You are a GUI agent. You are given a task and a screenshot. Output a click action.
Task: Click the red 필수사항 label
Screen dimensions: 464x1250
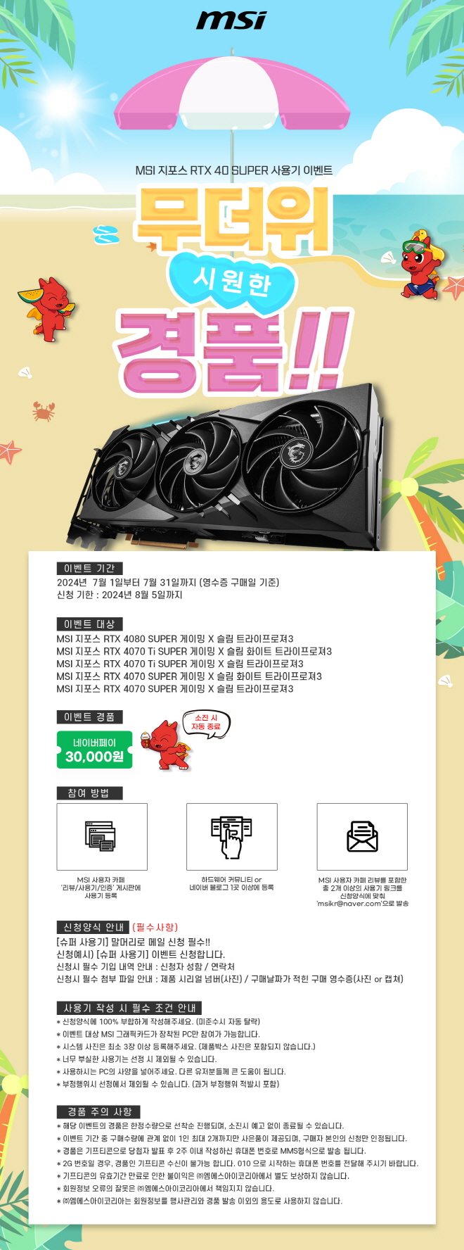(155, 927)
